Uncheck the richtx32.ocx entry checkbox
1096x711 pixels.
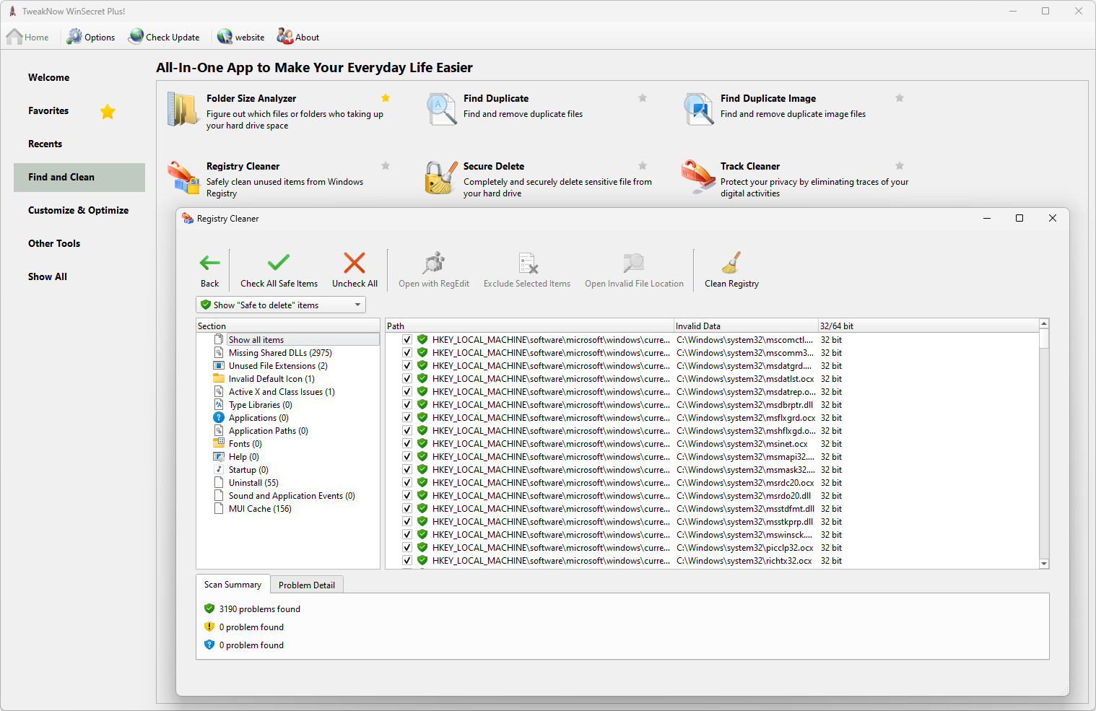(407, 561)
